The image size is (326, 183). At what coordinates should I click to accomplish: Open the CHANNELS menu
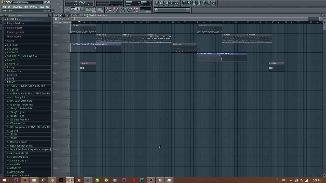point(17,7)
